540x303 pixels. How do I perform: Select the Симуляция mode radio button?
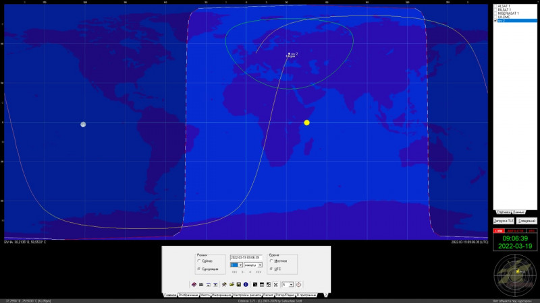pos(199,269)
